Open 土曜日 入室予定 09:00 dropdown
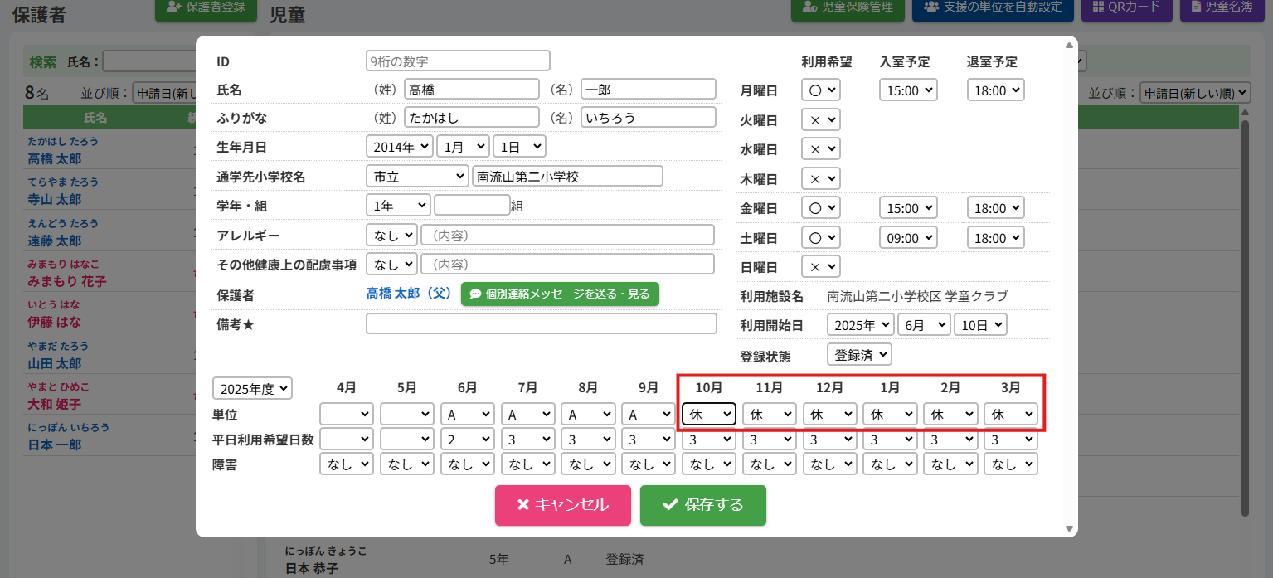This screenshot has width=1273, height=578. [x=908, y=238]
